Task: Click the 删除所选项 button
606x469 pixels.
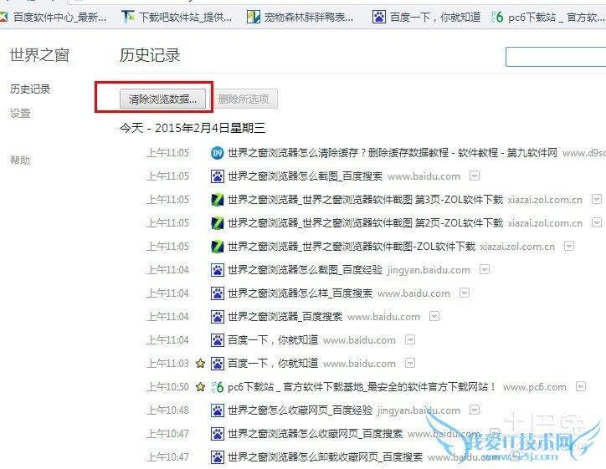Action: (244, 99)
